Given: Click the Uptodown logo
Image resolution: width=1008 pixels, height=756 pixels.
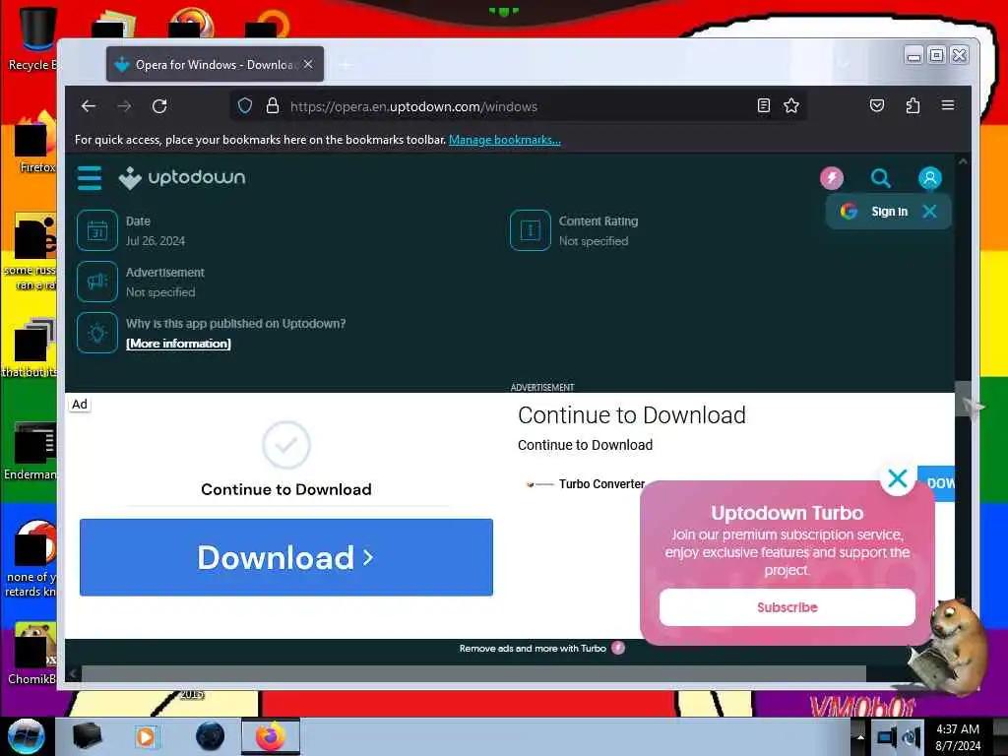Looking at the screenshot, I should [x=182, y=177].
